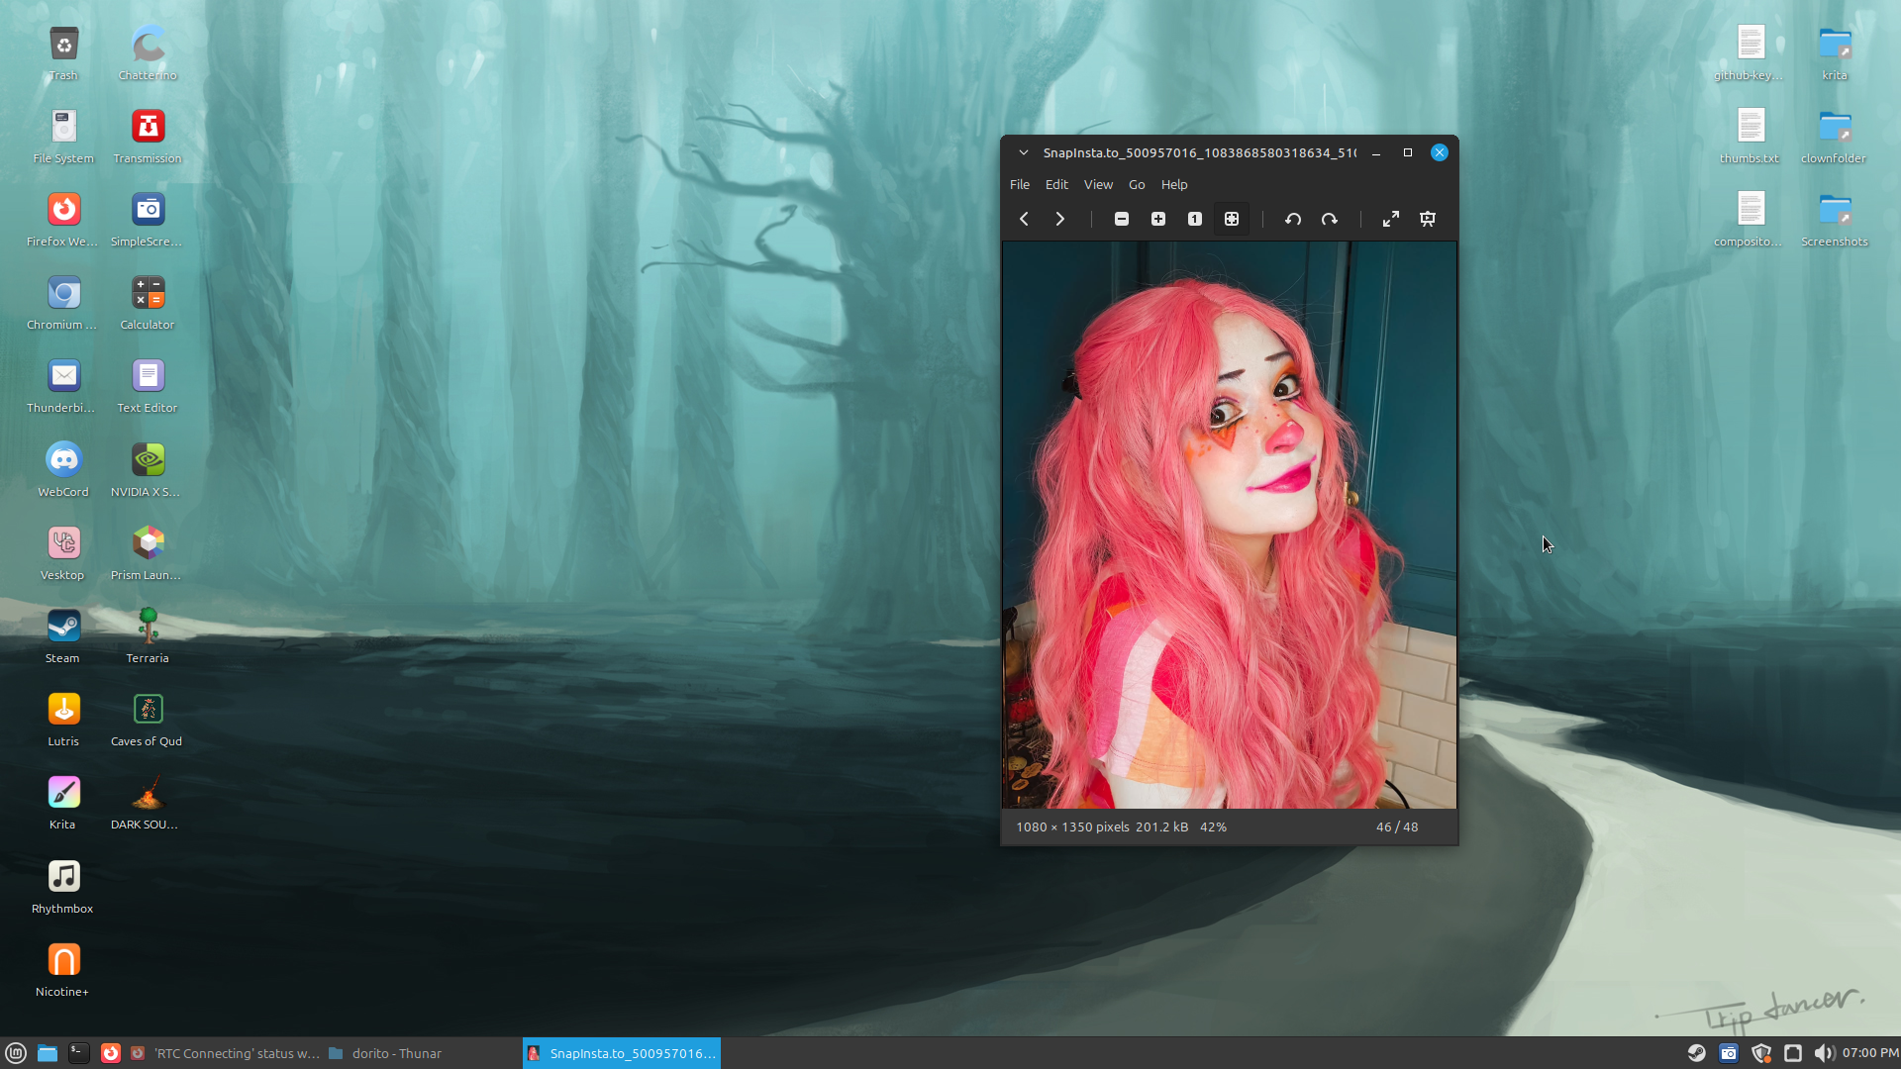
Task: Switch to dorito - Thunar taskbar window
Action: click(x=422, y=1053)
